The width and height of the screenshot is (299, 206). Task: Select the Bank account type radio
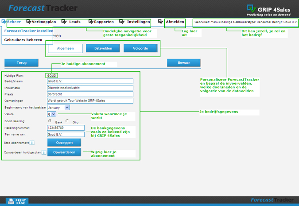coord(50,121)
